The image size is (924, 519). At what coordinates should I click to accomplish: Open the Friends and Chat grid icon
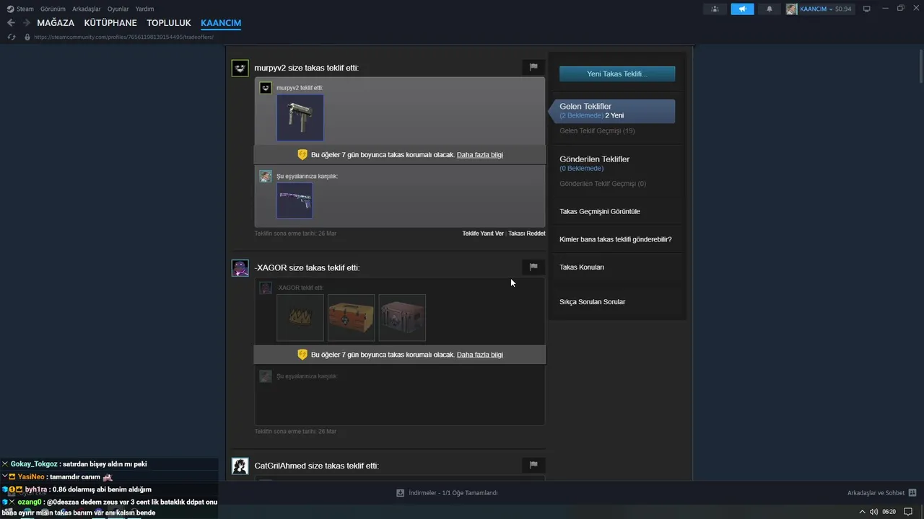[x=912, y=493]
